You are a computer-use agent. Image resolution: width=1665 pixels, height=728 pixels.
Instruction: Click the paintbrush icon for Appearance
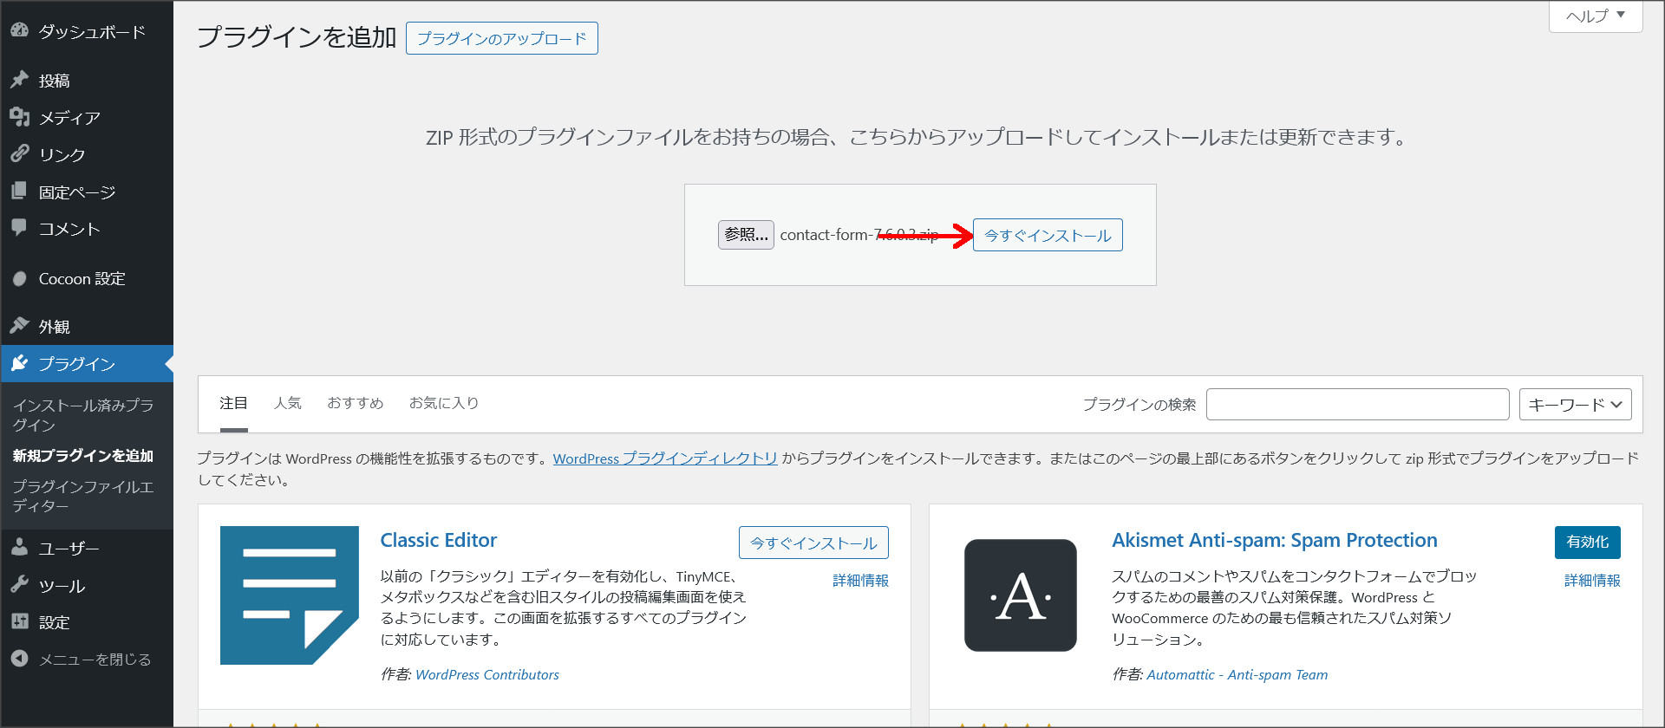coord(19,326)
